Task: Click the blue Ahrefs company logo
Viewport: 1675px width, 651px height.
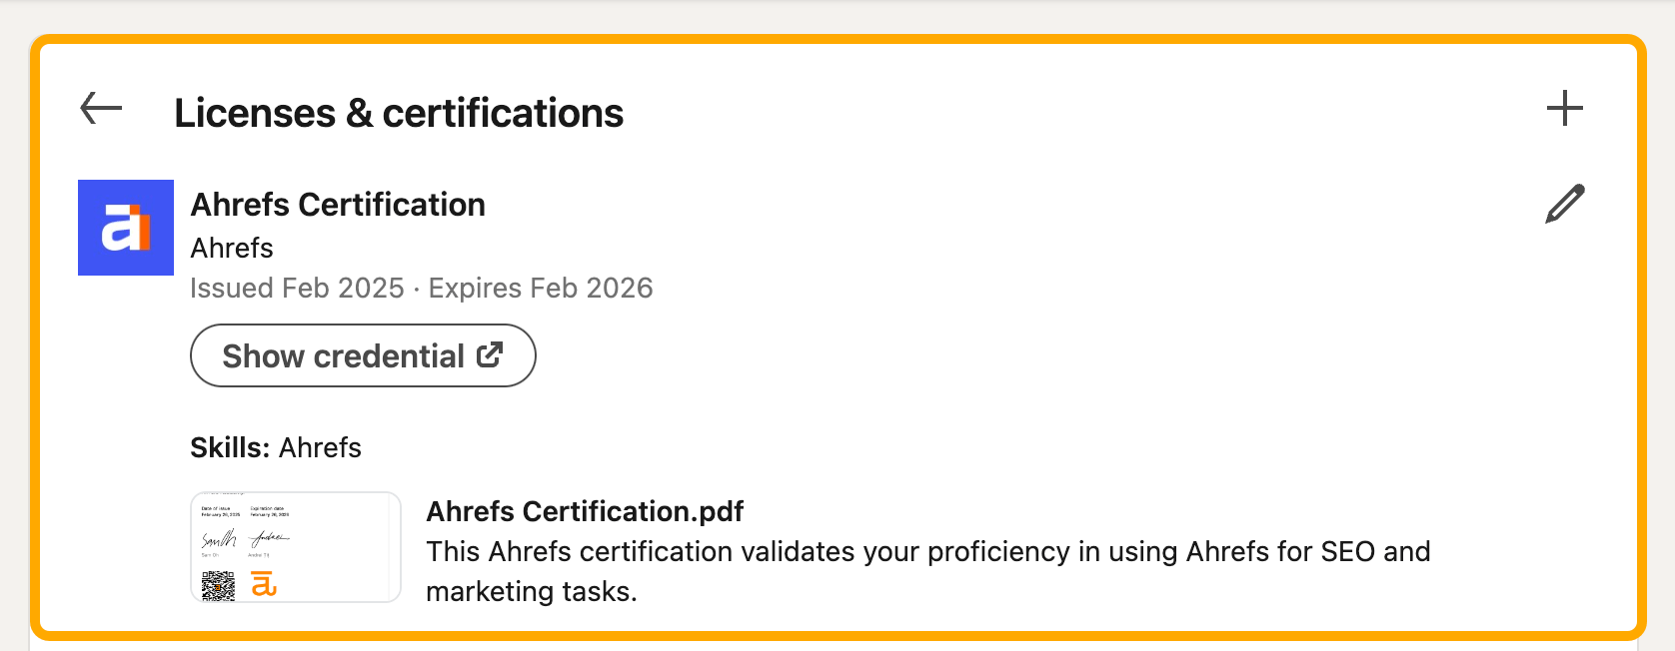Action: click(x=125, y=227)
